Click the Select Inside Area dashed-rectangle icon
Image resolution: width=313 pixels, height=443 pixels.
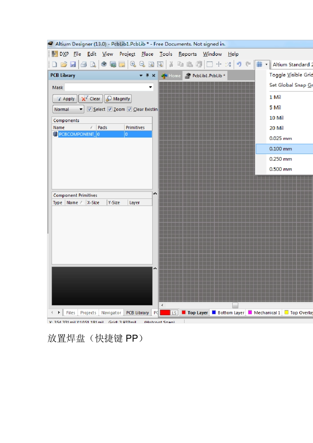click(210, 64)
